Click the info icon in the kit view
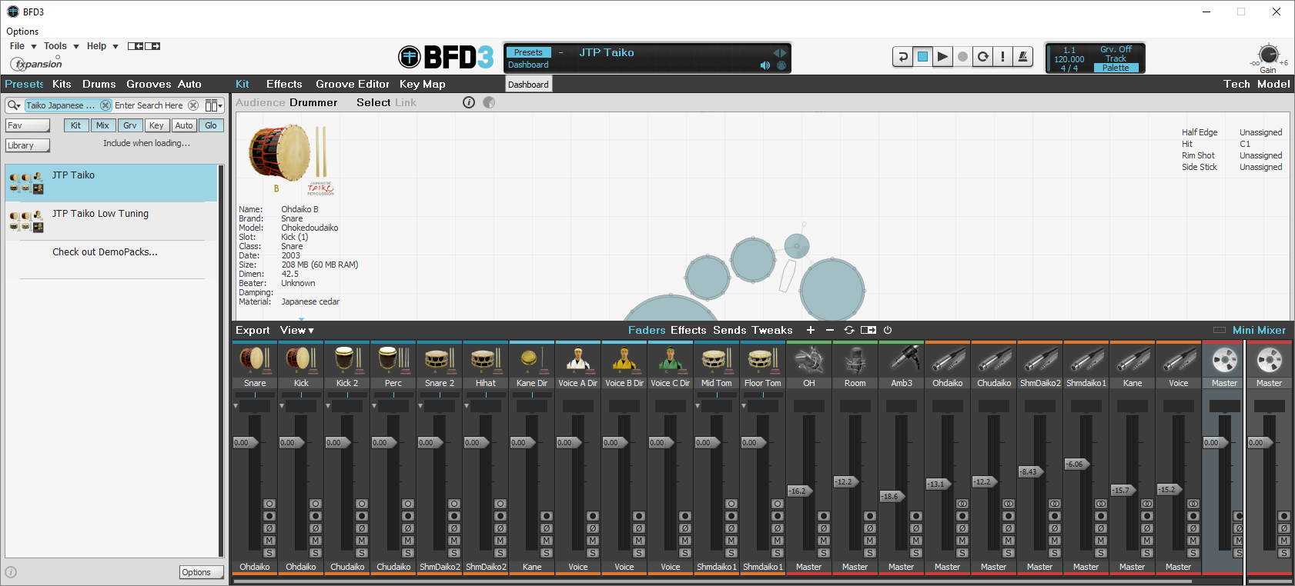 [469, 102]
